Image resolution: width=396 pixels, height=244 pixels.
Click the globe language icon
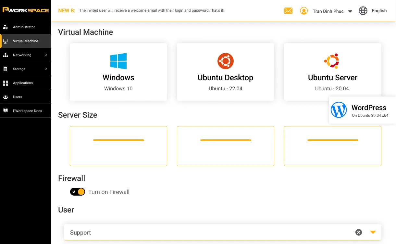(x=363, y=11)
